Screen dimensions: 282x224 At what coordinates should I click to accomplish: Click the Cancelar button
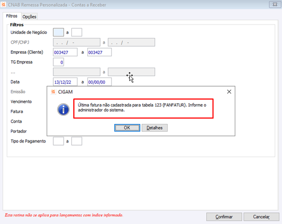(x=261, y=217)
